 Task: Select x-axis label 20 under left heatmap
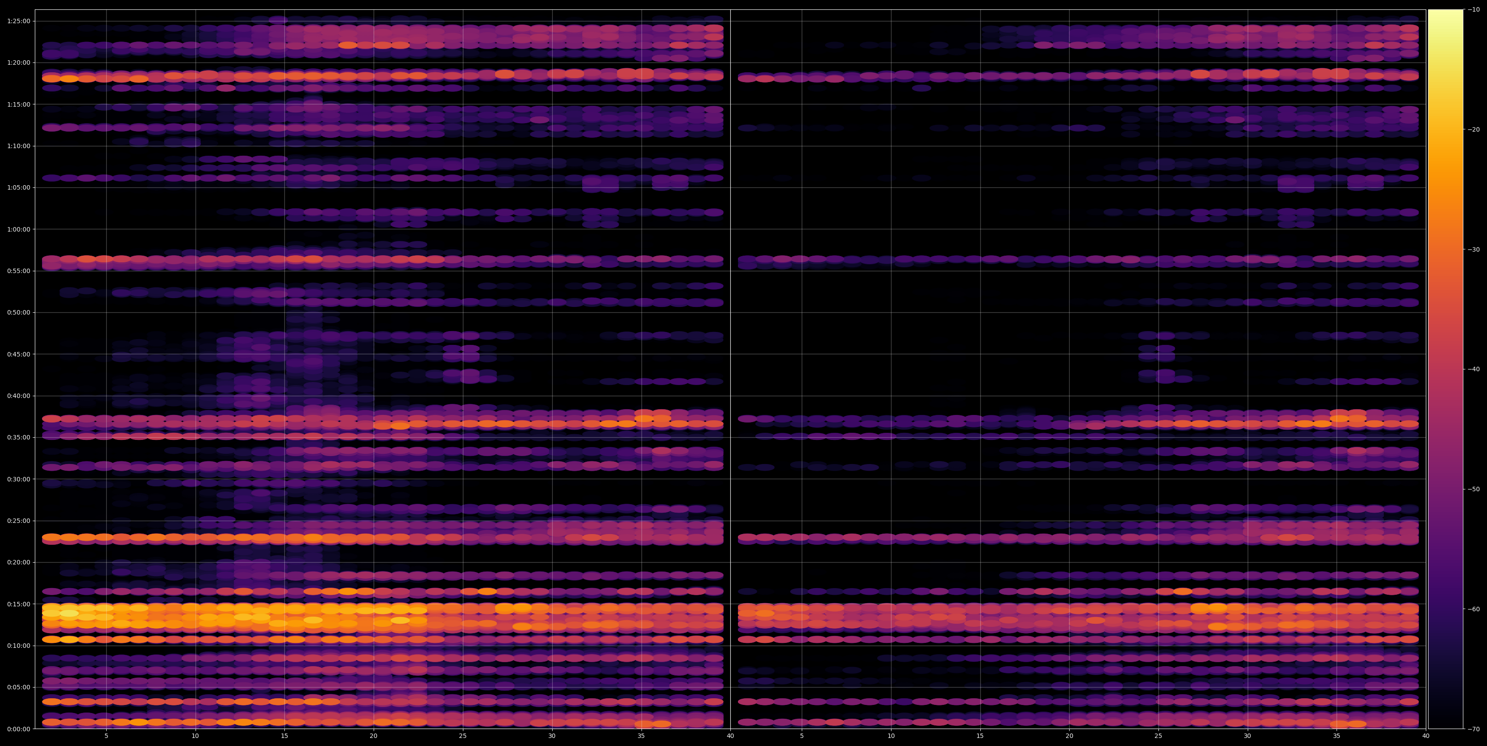coord(374,736)
